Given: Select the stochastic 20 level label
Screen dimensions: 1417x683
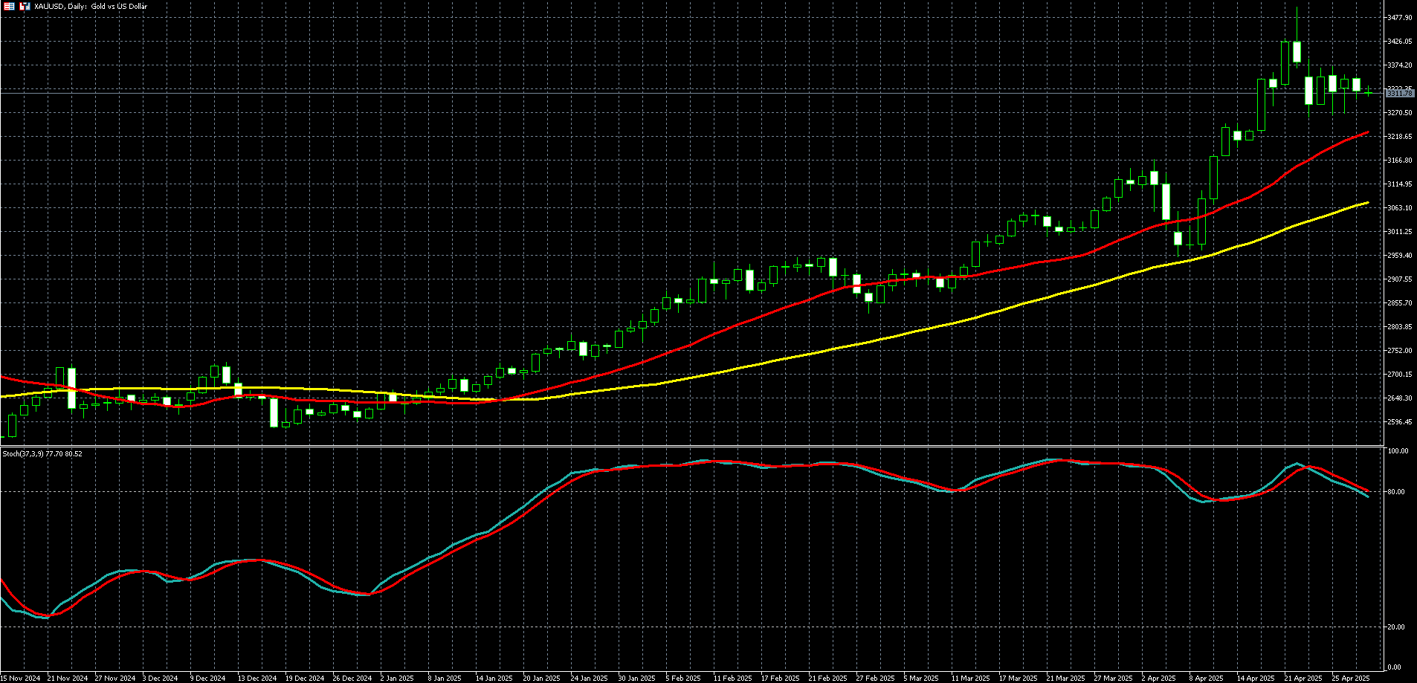Looking at the screenshot, I should point(1396,627).
